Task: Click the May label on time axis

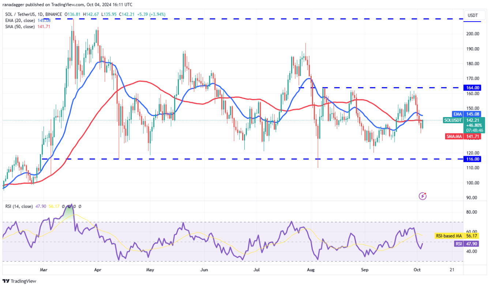Action: pos(150,270)
